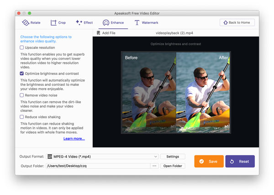Viewport: 274px width, 195px height.
Task: Switch to the Rotate tab label
Action: [35, 22]
